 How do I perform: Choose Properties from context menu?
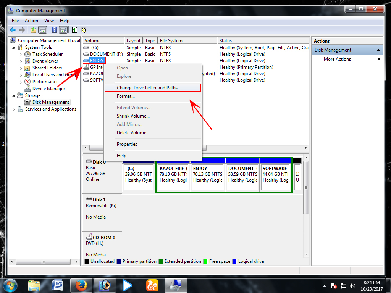153,144
